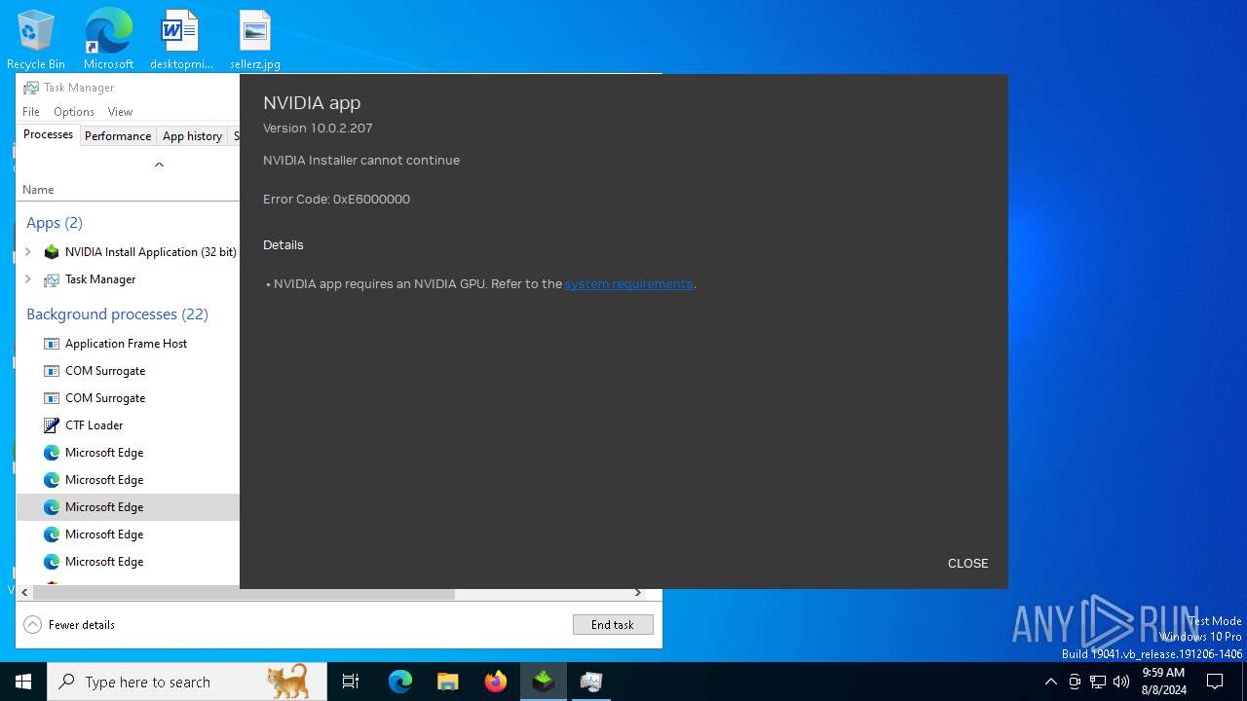Collapse the Name column sort arrow
The height and width of the screenshot is (701, 1247).
[x=159, y=165]
